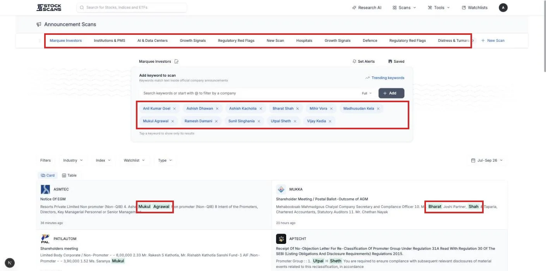
Task: Filter by the Utpal Sheth keyword chip
Action: 281,121
